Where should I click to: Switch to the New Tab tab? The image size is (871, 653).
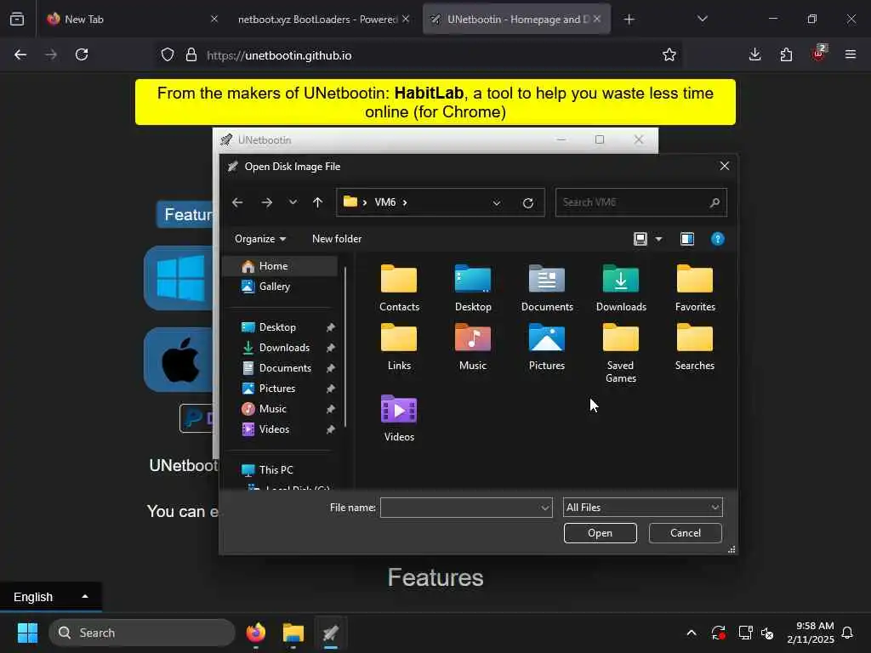pyautogui.click(x=131, y=19)
